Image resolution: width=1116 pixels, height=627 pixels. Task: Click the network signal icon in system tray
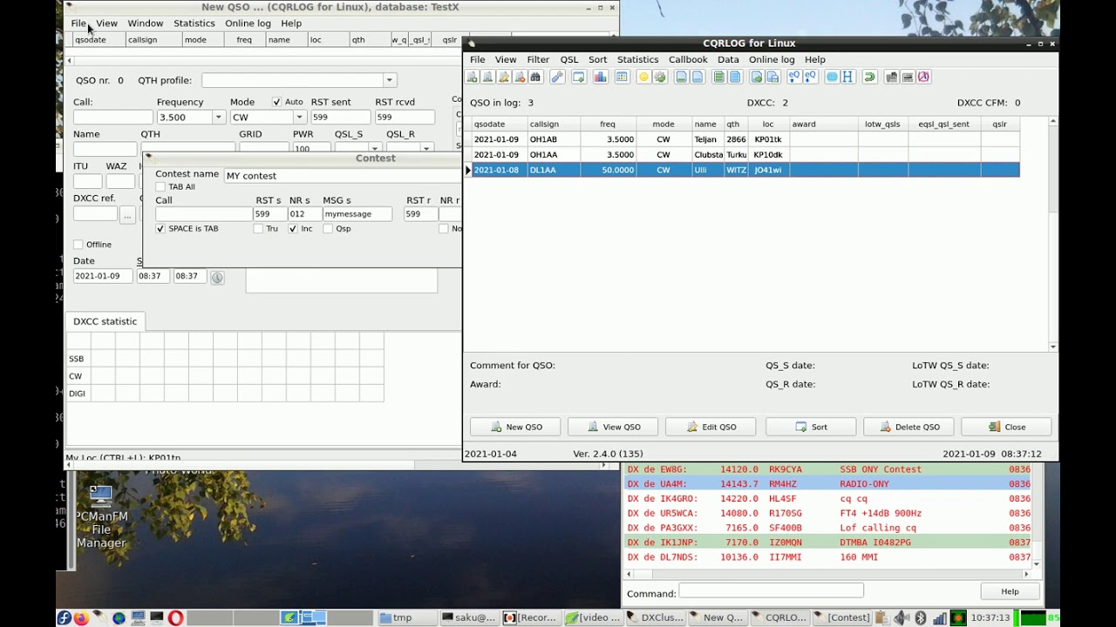coord(939,618)
